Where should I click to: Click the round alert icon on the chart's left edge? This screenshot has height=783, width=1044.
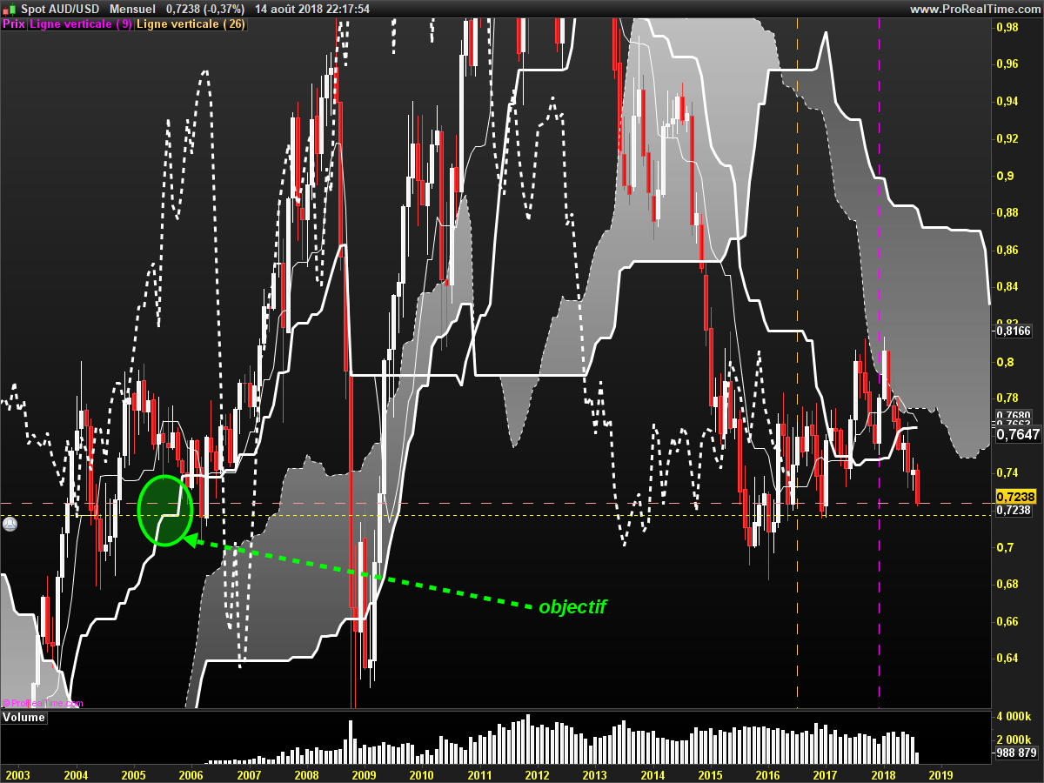tap(10, 525)
